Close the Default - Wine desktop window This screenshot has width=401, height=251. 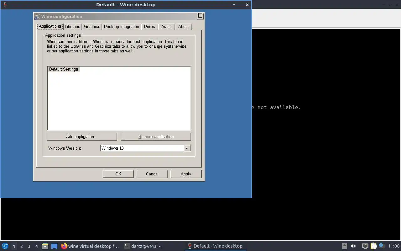[247, 5]
